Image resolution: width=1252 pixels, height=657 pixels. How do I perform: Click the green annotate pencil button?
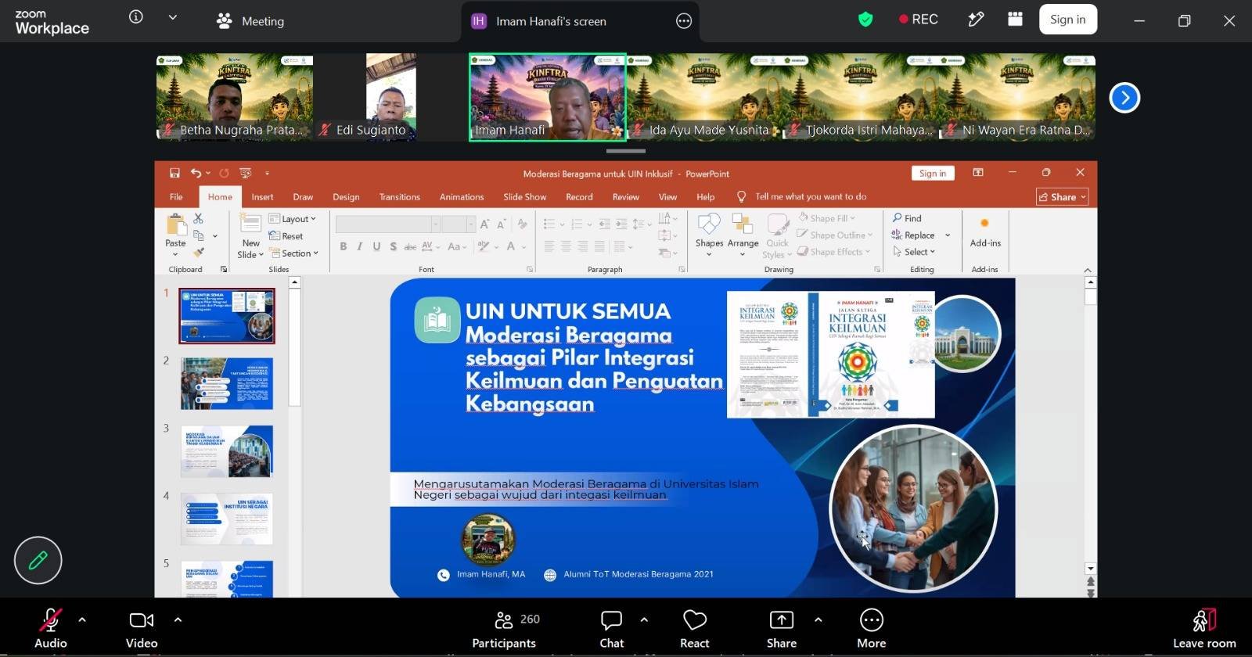tap(38, 560)
